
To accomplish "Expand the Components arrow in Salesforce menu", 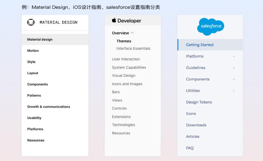I will click(x=234, y=79).
